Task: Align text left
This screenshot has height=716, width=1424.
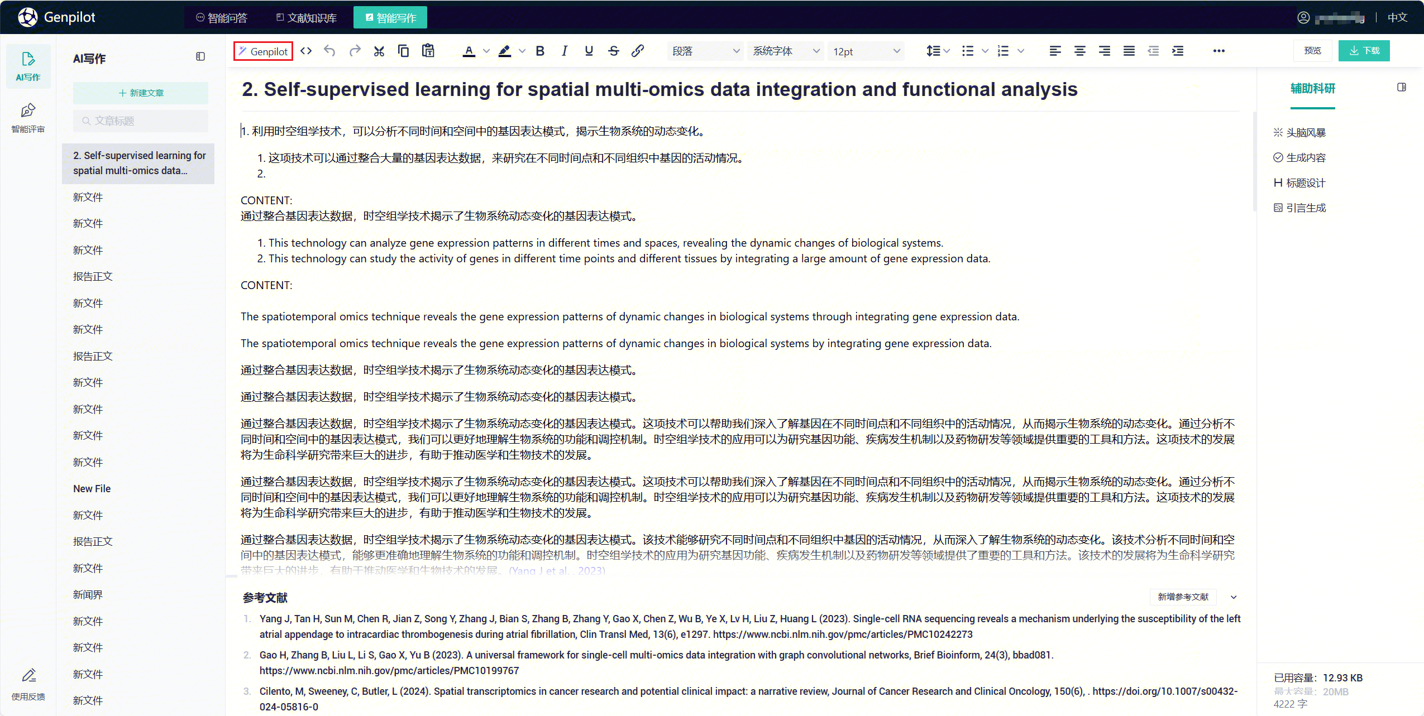Action: click(1055, 51)
